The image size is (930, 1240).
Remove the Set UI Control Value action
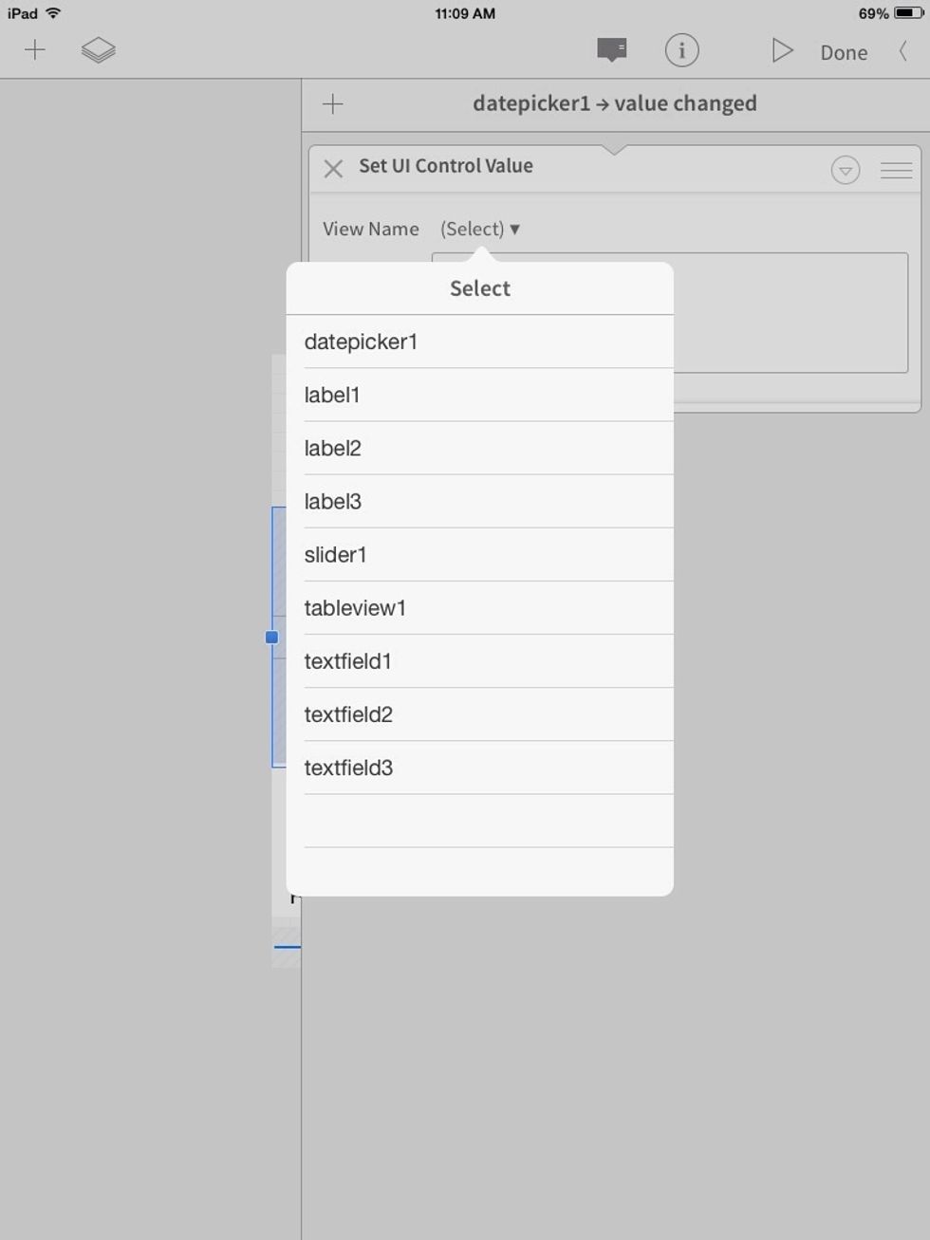click(x=333, y=168)
